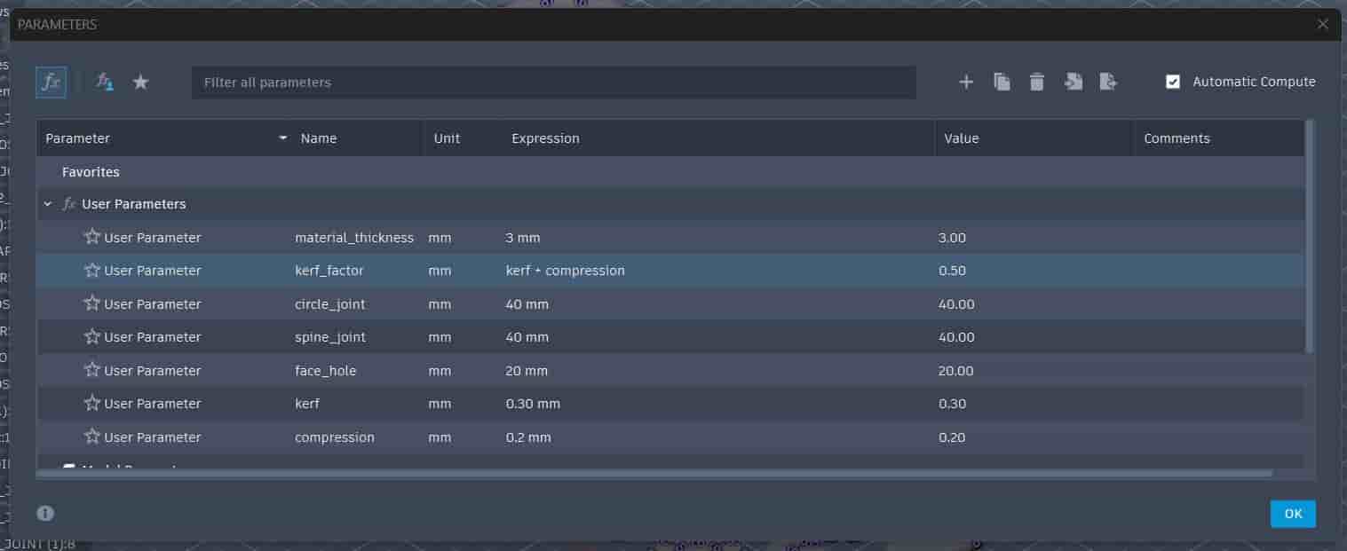Favorite the material_thickness parameter star
1347x551 pixels.
[x=91, y=237]
